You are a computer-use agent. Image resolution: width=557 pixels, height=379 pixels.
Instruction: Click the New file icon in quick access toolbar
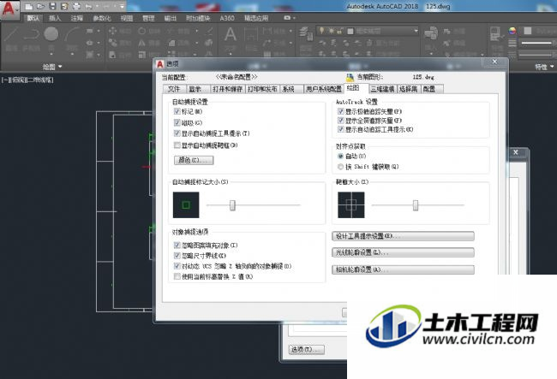pyautogui.click(x=29, y=6)
